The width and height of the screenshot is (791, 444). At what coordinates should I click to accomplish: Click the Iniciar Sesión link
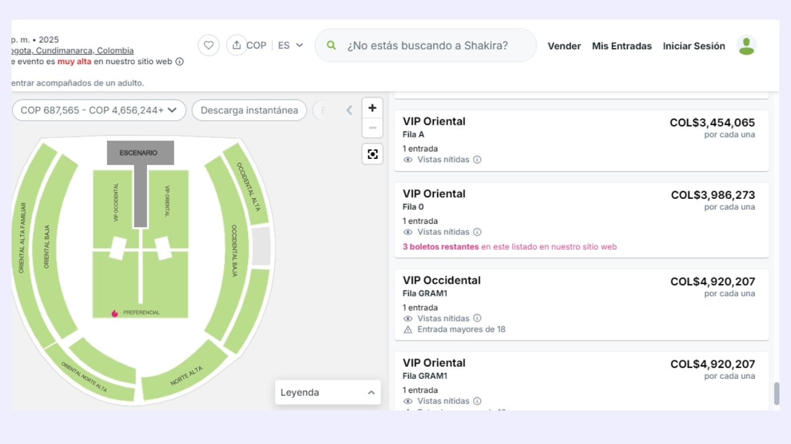coord(694,46)
